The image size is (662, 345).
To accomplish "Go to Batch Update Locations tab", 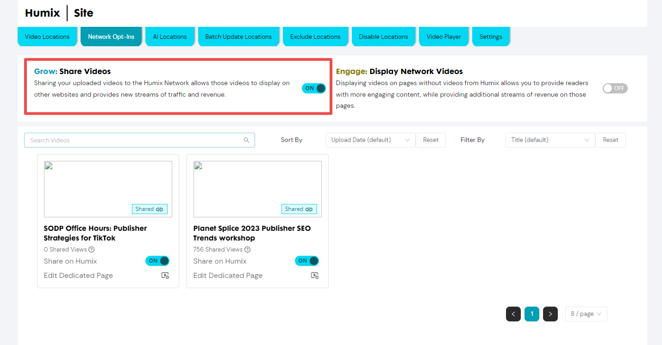I will (x=238, y=37).
